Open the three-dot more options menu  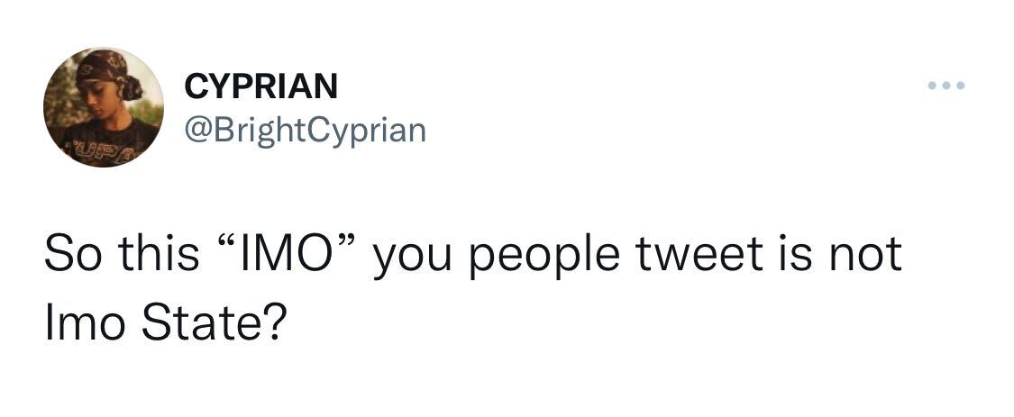coord(947,86)
